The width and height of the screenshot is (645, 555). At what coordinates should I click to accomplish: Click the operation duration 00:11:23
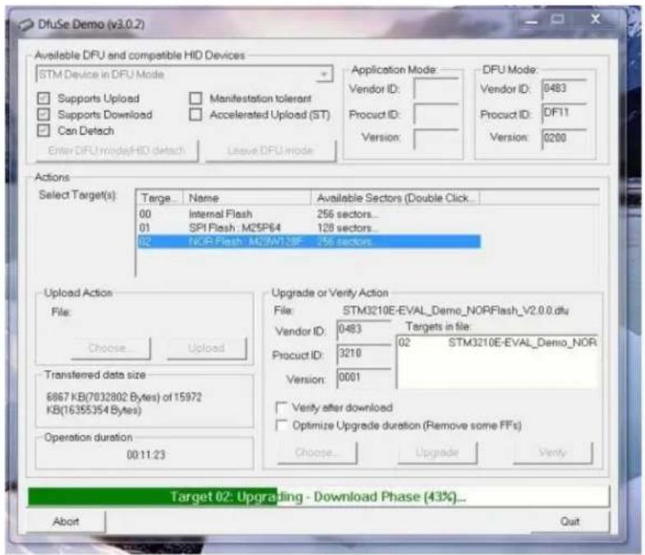pos(146,455)
